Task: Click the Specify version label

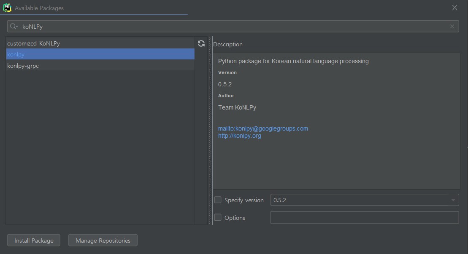Action: coord(244,200)
